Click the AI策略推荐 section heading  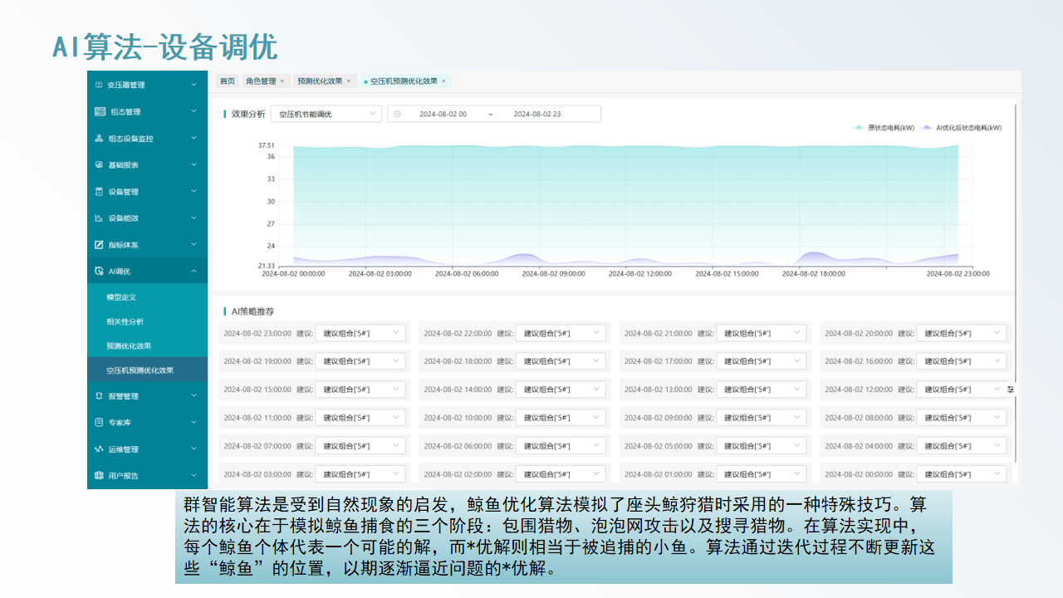pyautogui.click(x=252, y=311)
